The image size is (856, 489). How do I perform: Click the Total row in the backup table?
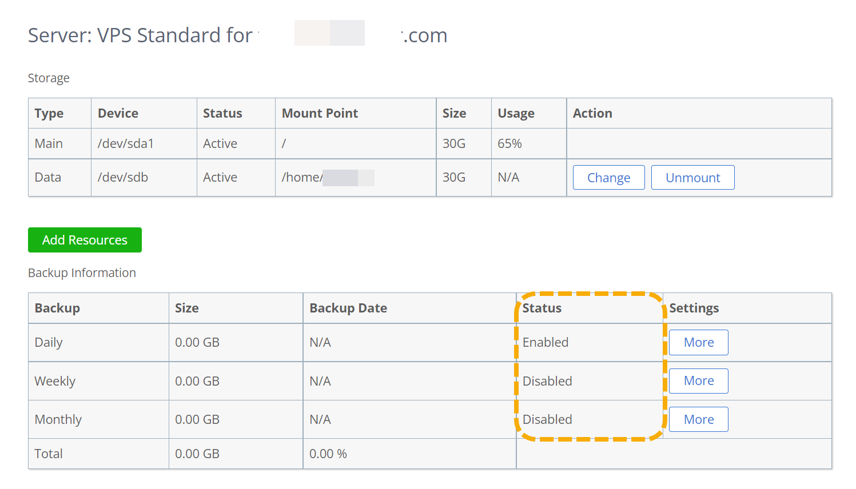[x=48, y=453]
